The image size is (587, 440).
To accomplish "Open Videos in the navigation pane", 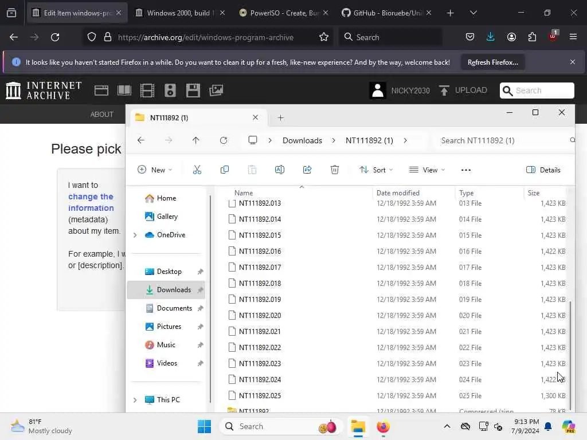I will click(167, 363).
